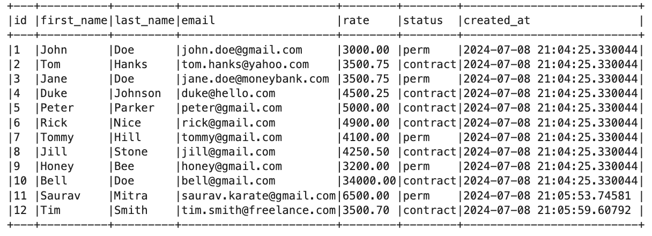This screenshot has width=652, height=236.
Task: Click the status column header
Action: tap(423, 21)
